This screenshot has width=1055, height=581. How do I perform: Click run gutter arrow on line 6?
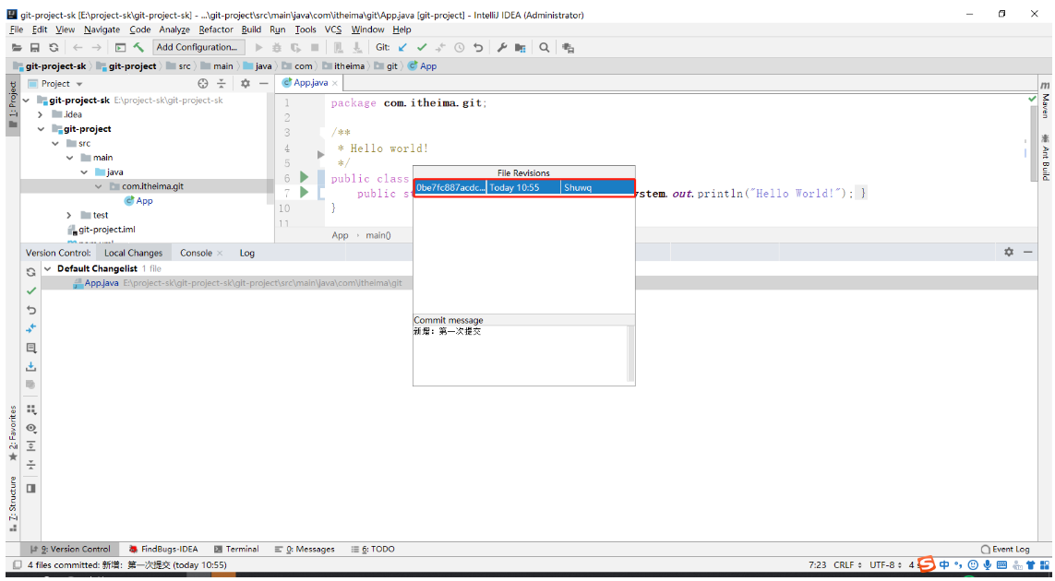[x=304, y=177]
